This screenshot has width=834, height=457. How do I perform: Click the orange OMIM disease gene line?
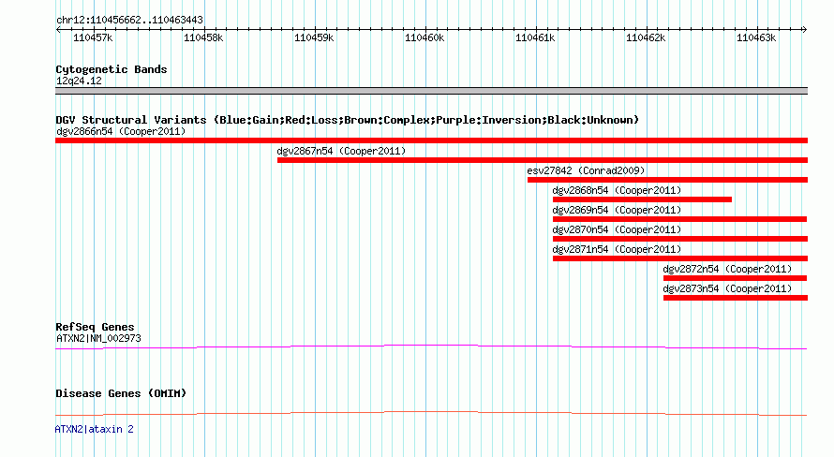431,413
